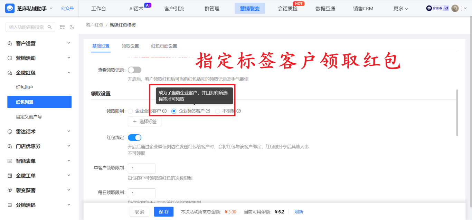Click help icon next to 企业标签客户
Image resolution: width=472 pixels, height=220 pixels.
click(x=208, y=111)
